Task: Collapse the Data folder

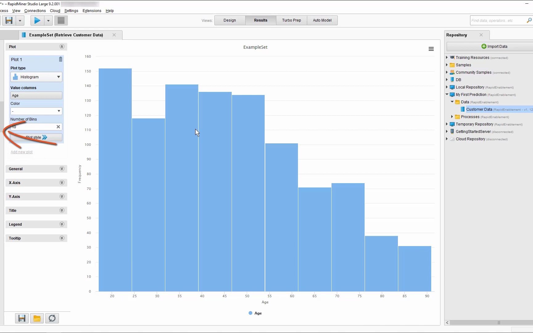Action: (452, 102)
